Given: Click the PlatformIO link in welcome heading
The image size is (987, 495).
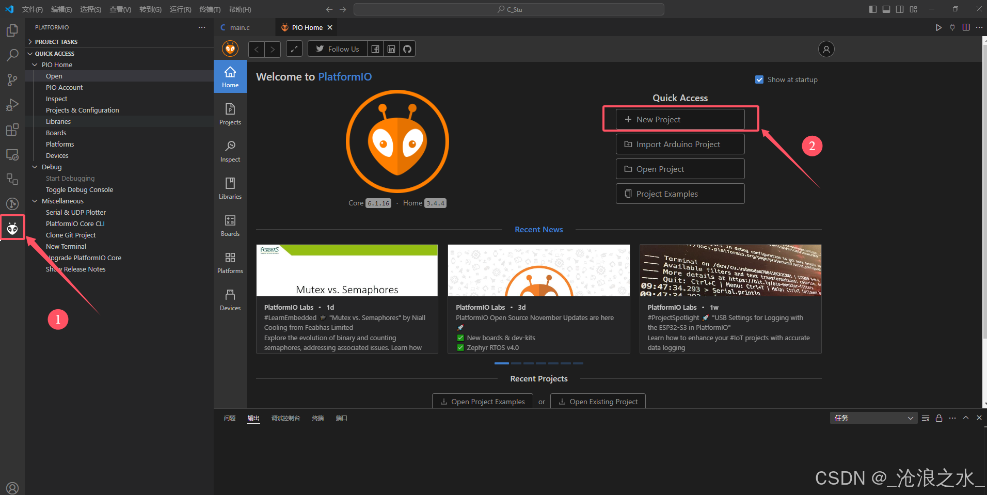Looking at the screenshot, I should [x=345, y=77].
